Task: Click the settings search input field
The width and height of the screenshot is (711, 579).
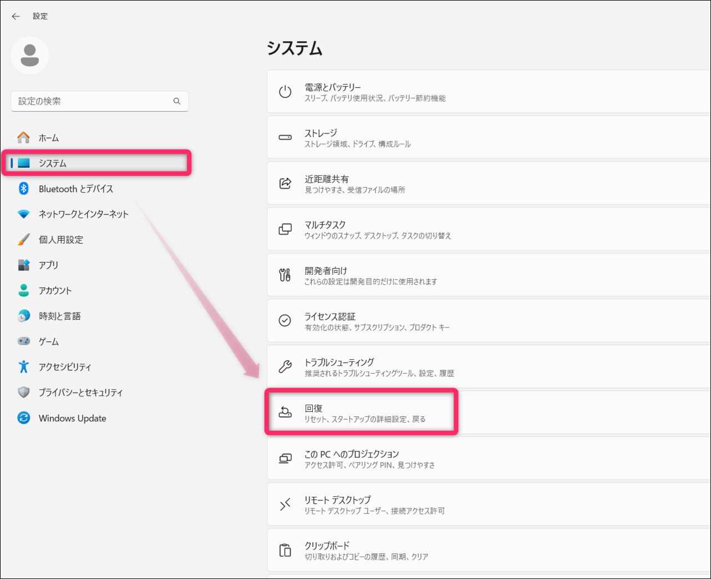Action: 94,101
